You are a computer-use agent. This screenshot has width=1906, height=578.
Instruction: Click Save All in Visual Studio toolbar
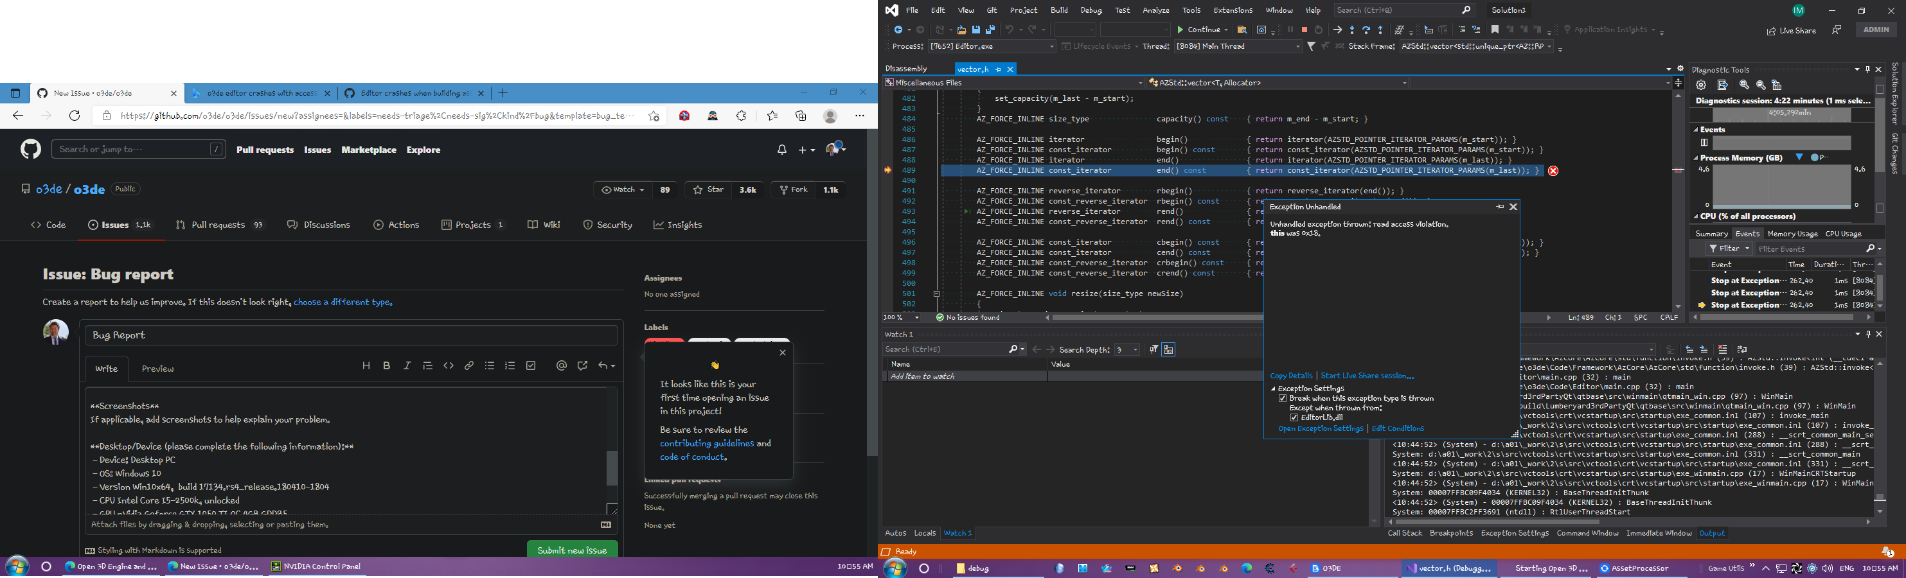tap(990, 30)
